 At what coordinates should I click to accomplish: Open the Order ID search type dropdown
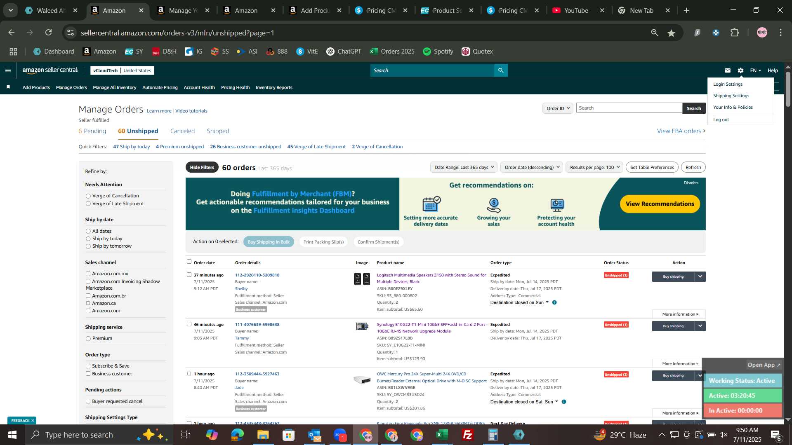click(558, 108)
